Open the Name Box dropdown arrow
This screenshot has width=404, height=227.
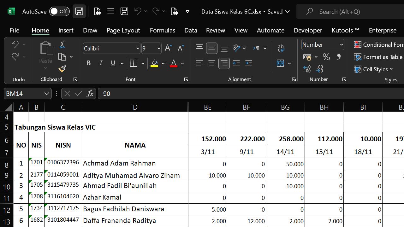pos(46,94)
